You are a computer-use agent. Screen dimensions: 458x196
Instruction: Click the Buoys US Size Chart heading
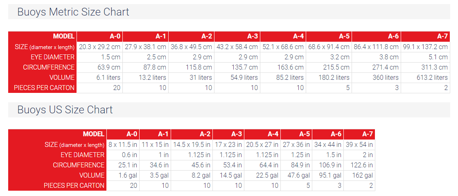pyautogui.click(x=65, y=110)
